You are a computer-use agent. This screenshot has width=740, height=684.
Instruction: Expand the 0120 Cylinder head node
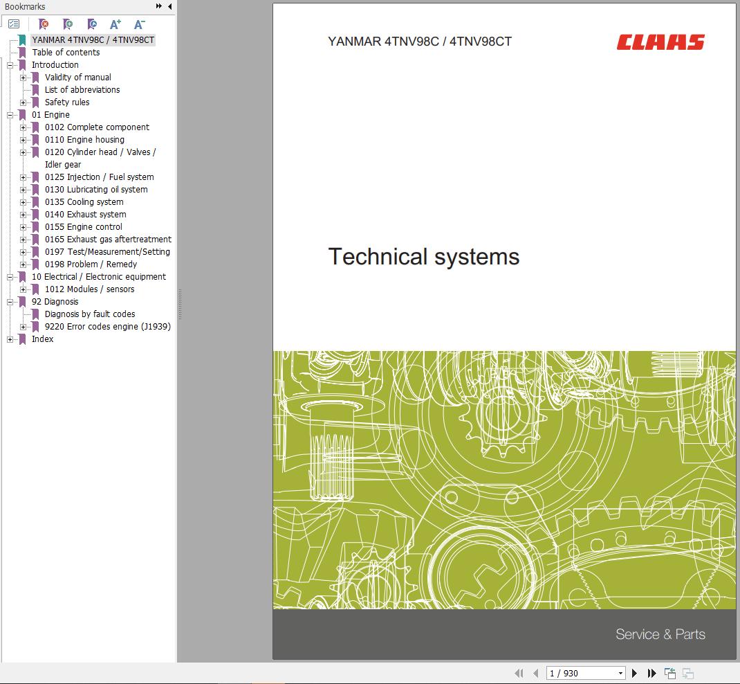point(23,152)
